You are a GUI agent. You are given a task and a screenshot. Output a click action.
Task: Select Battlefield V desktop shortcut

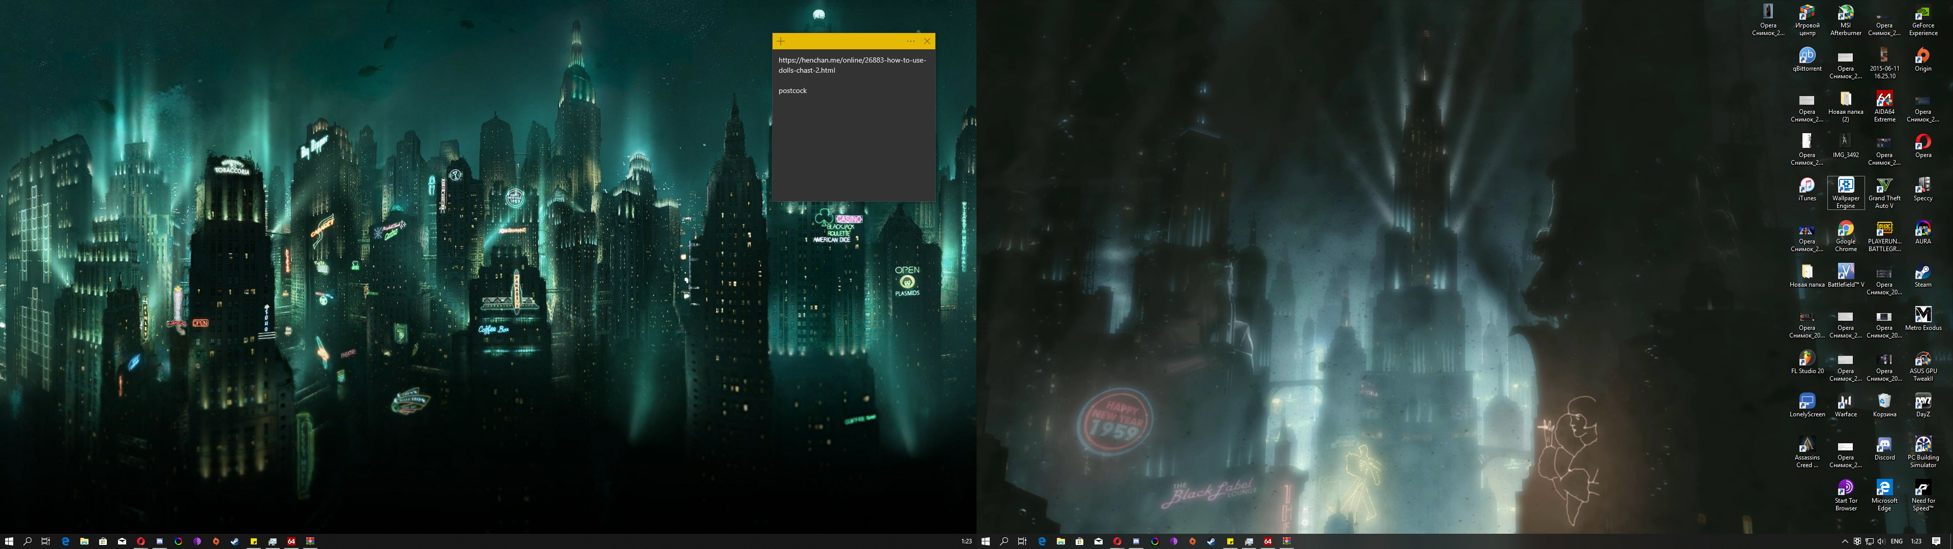click(1846, 276)
